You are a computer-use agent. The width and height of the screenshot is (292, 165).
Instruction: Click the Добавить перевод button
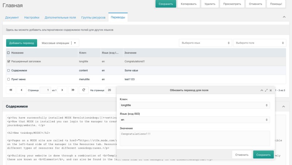click(22, 43)
